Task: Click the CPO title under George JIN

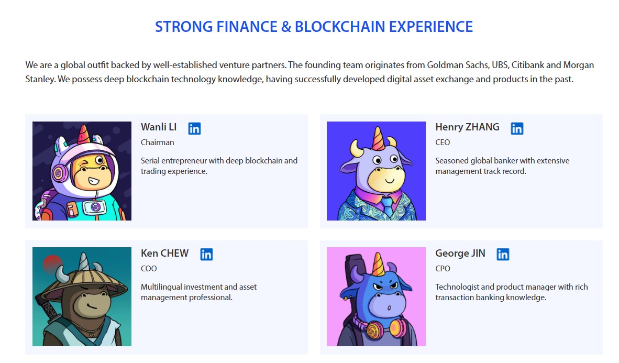Action: click(x=443, y=269)
